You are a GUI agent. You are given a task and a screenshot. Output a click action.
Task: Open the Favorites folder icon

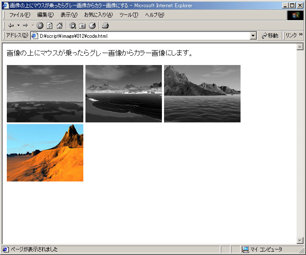click(82, 25)
